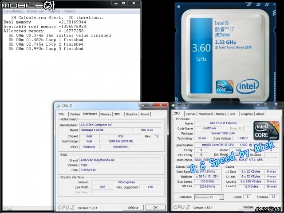The width and height of the screenshot is (284, 213).
Task: Open About tab in right CPU-Z window
Action: click(x=260, y=114)
